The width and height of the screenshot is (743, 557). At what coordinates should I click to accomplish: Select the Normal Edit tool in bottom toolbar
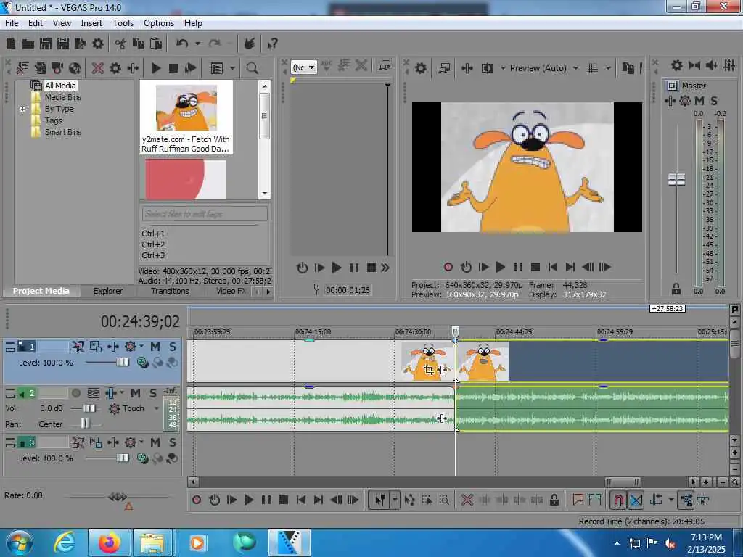pyautogui.click(x=380, y=500)
